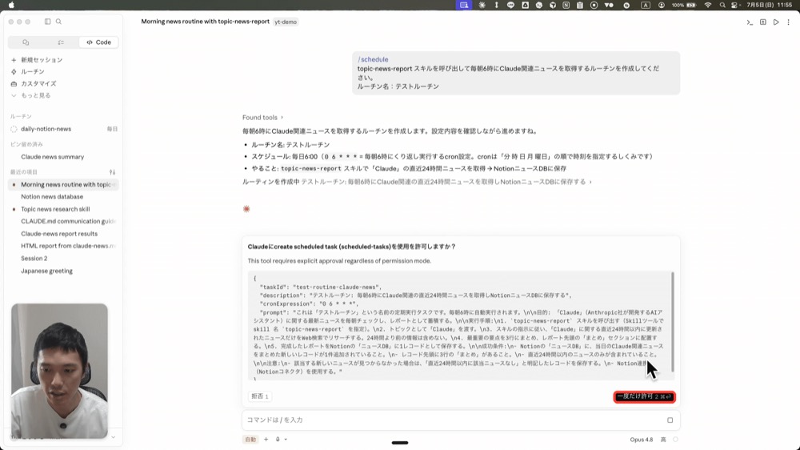
Task: Click the /schedule command link
Action: point(373,59)
